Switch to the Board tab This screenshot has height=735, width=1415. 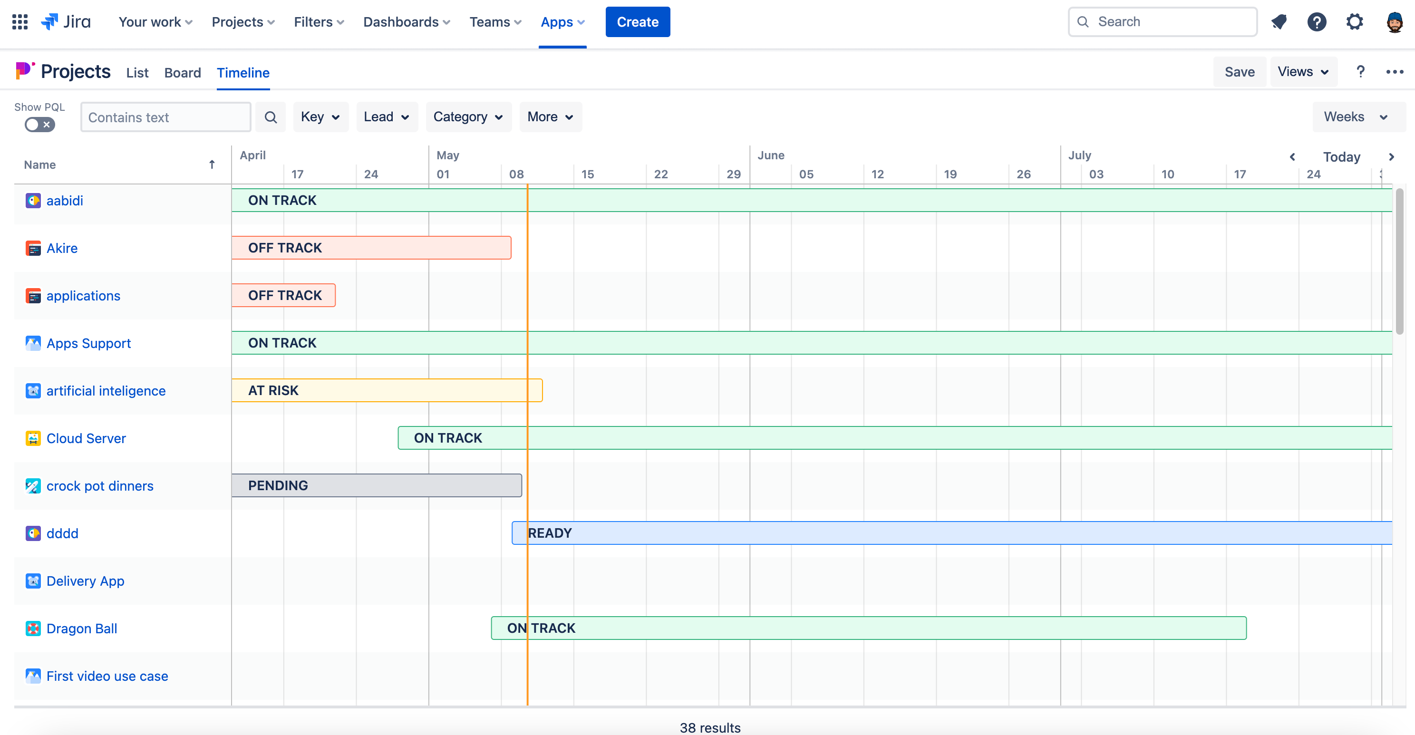pyautogui.click(x=183, y=73)
